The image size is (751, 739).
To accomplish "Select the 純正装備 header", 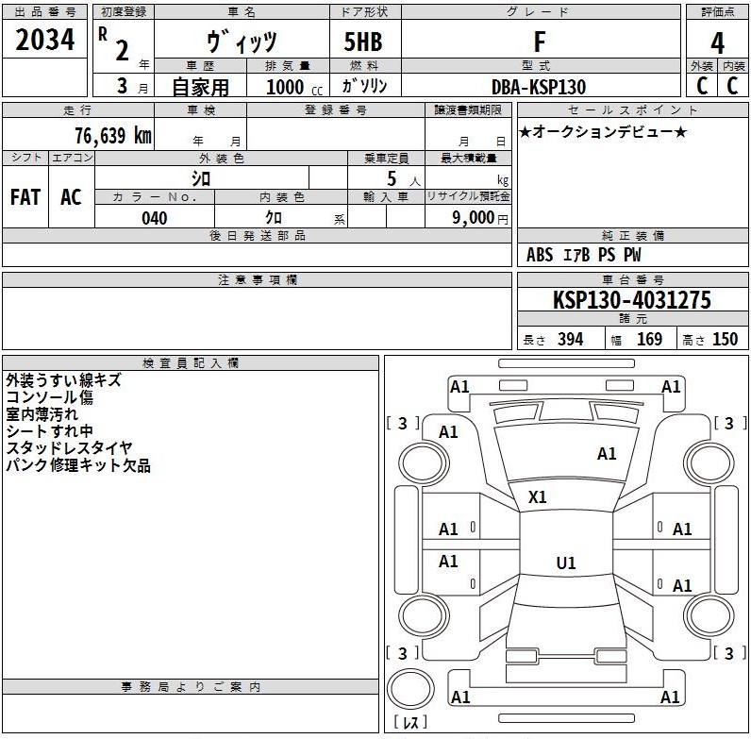I will (633, 235).
